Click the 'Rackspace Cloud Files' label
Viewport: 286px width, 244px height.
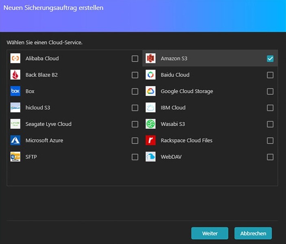point(186,140)
